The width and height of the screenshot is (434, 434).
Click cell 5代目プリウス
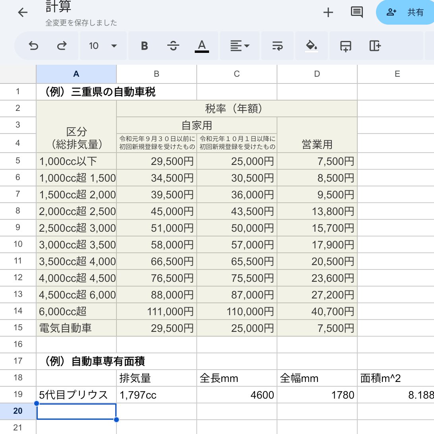coord(76,395)
